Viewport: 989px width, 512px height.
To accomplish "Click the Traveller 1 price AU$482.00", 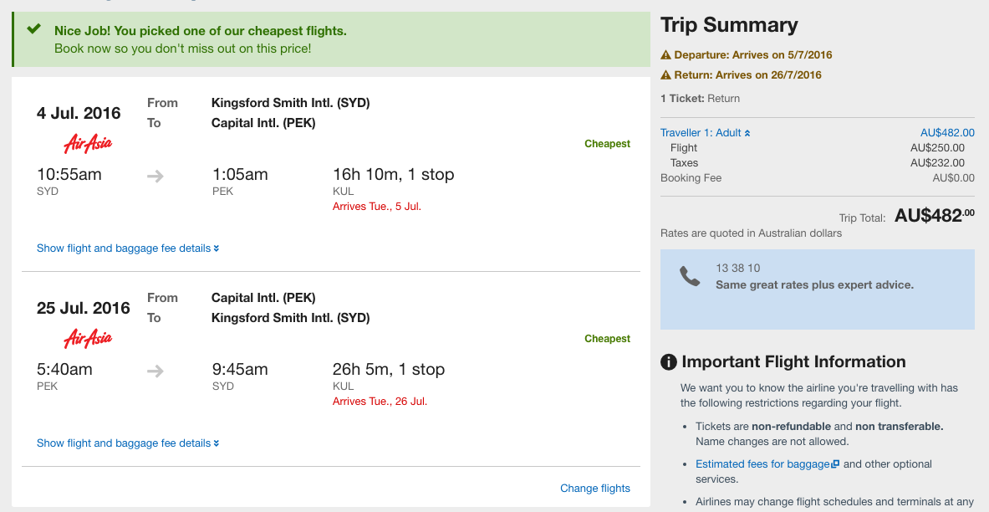I will click(x=947, y=132).
